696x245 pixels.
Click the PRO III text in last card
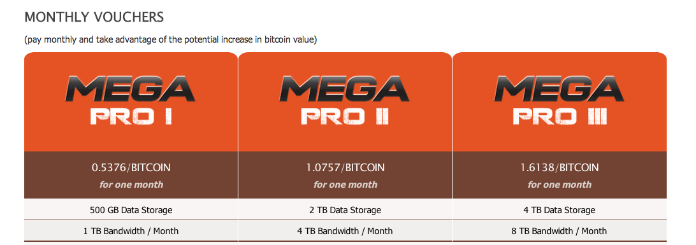point(560,117)
